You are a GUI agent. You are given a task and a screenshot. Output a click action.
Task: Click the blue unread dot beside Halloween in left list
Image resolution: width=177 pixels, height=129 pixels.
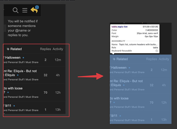pyautogui.click(x=23, y=58)
